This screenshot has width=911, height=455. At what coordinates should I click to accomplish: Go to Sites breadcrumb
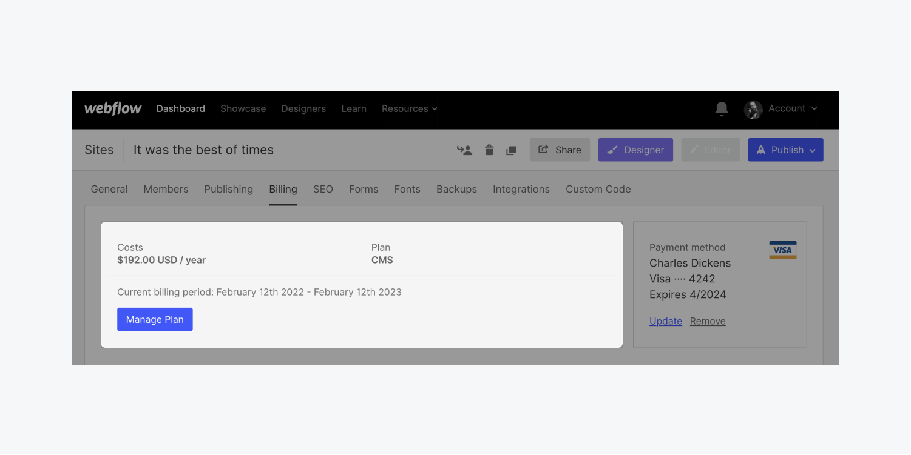pyautogui.click(x=99, y=150)
